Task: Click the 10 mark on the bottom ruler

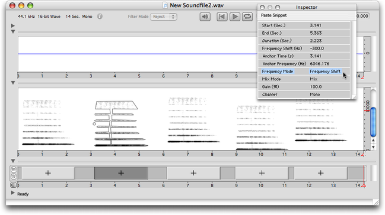Action: pos(261,185)
